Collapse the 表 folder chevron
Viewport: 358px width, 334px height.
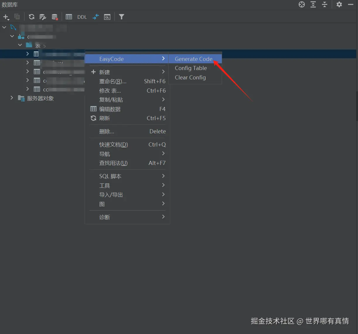coord(20,45)
